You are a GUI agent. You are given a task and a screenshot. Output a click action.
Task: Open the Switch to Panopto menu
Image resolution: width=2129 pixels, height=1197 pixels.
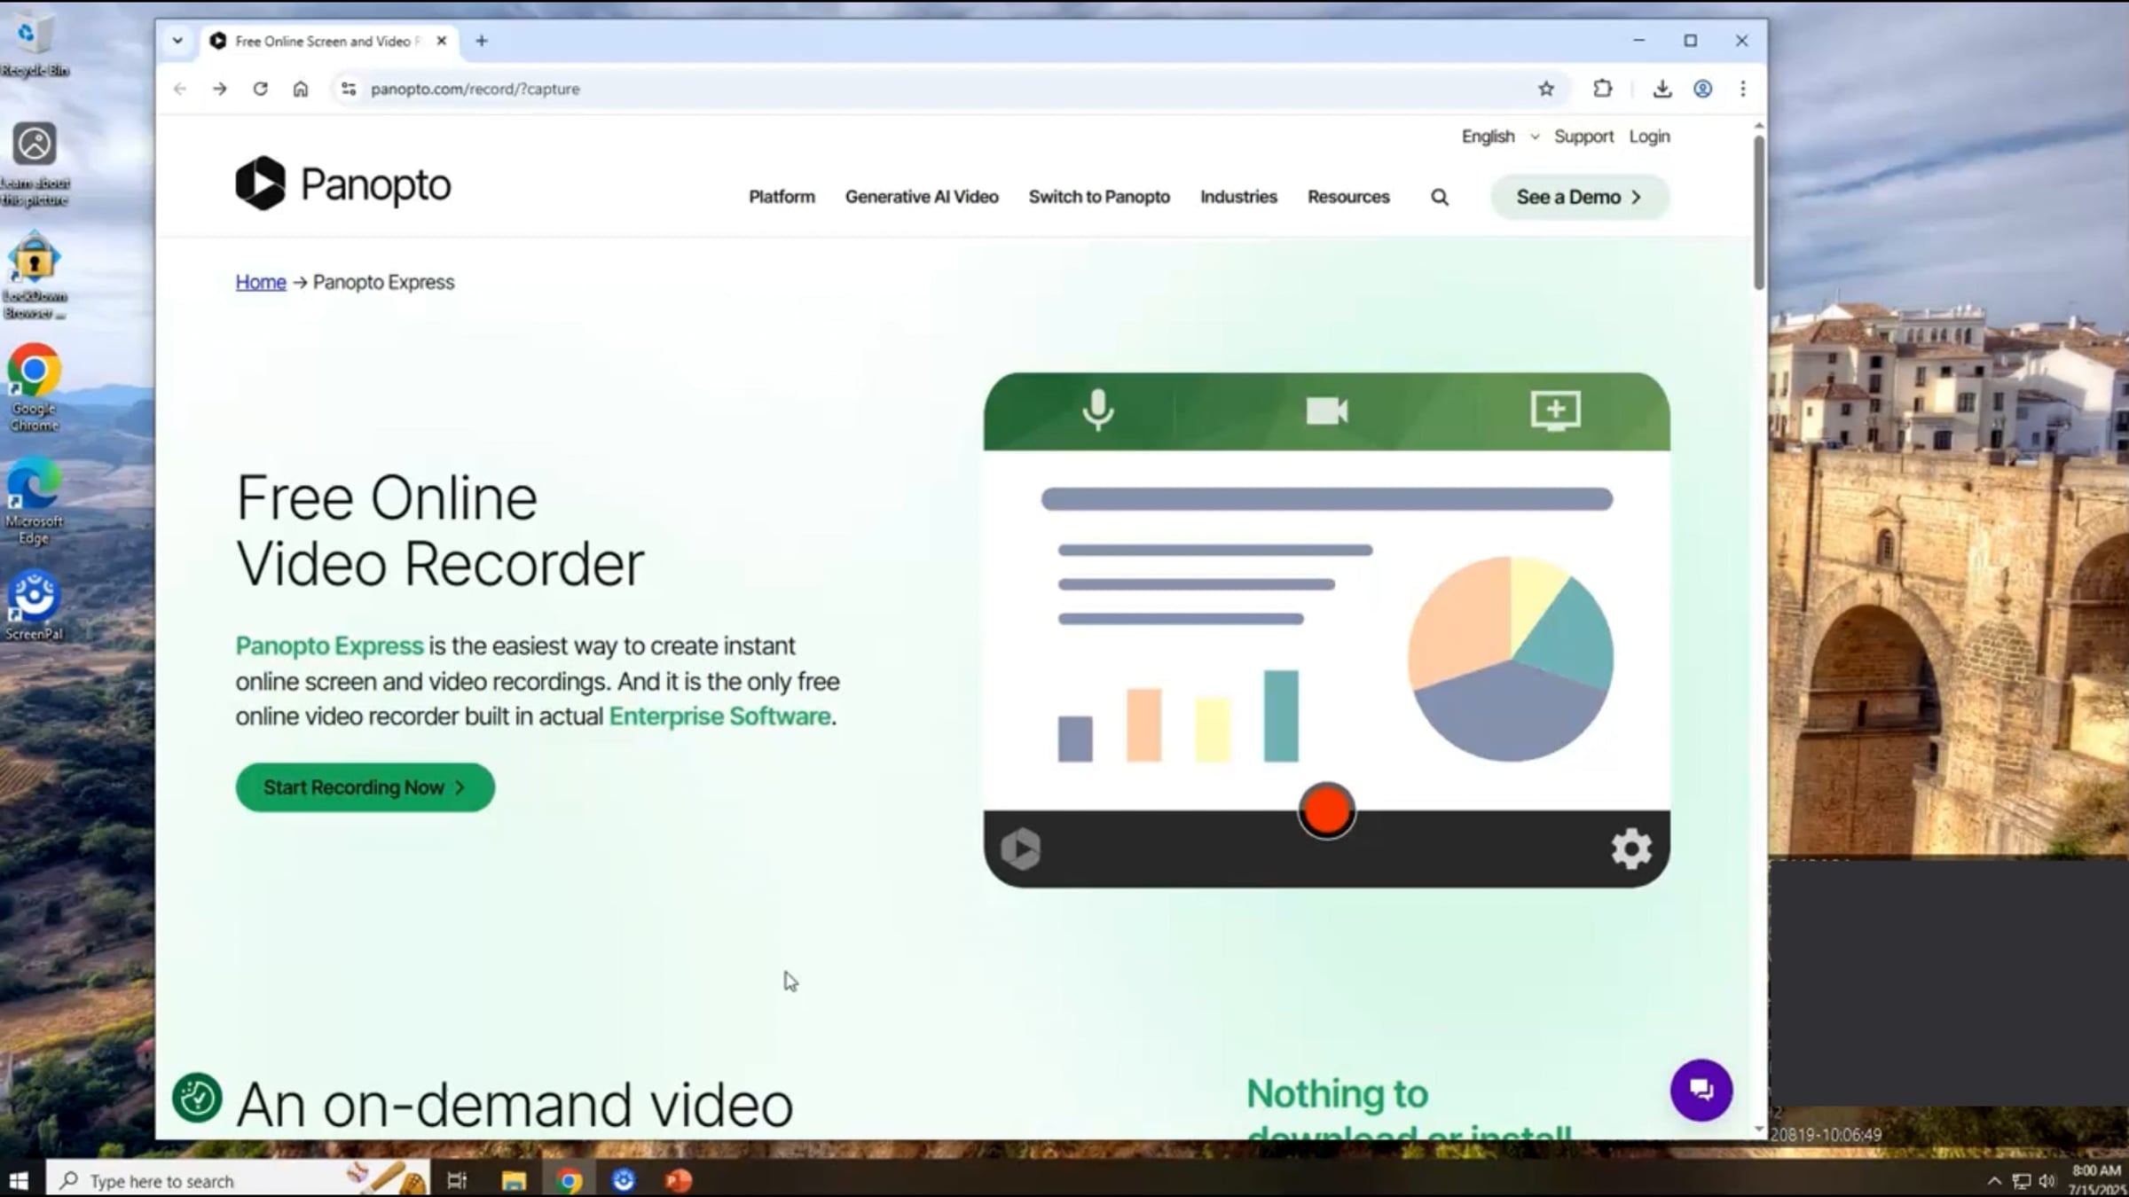click(1099, 197)
